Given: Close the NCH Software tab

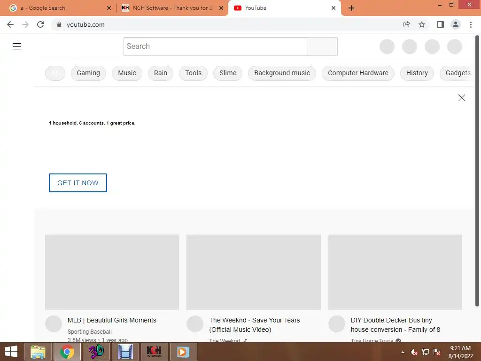Looking at the screenshot, I should click(x=221, y=8).
